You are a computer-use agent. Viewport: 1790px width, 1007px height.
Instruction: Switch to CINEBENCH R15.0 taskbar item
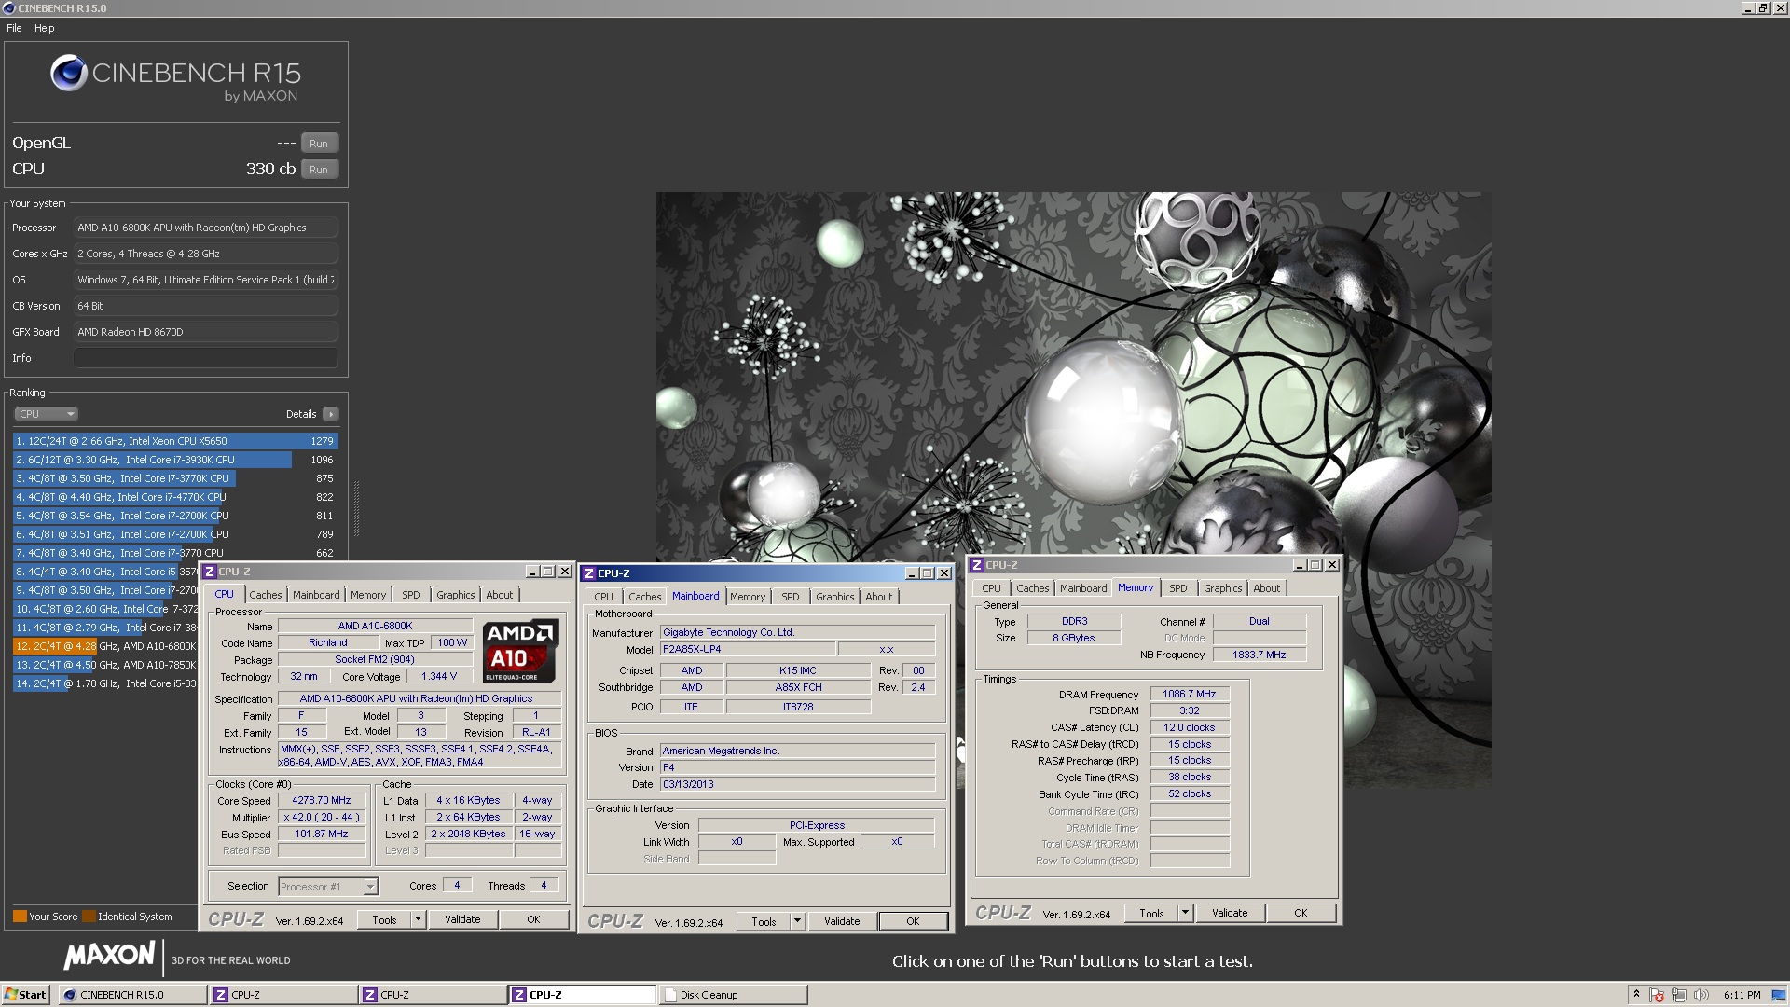[x=133, y=995]
